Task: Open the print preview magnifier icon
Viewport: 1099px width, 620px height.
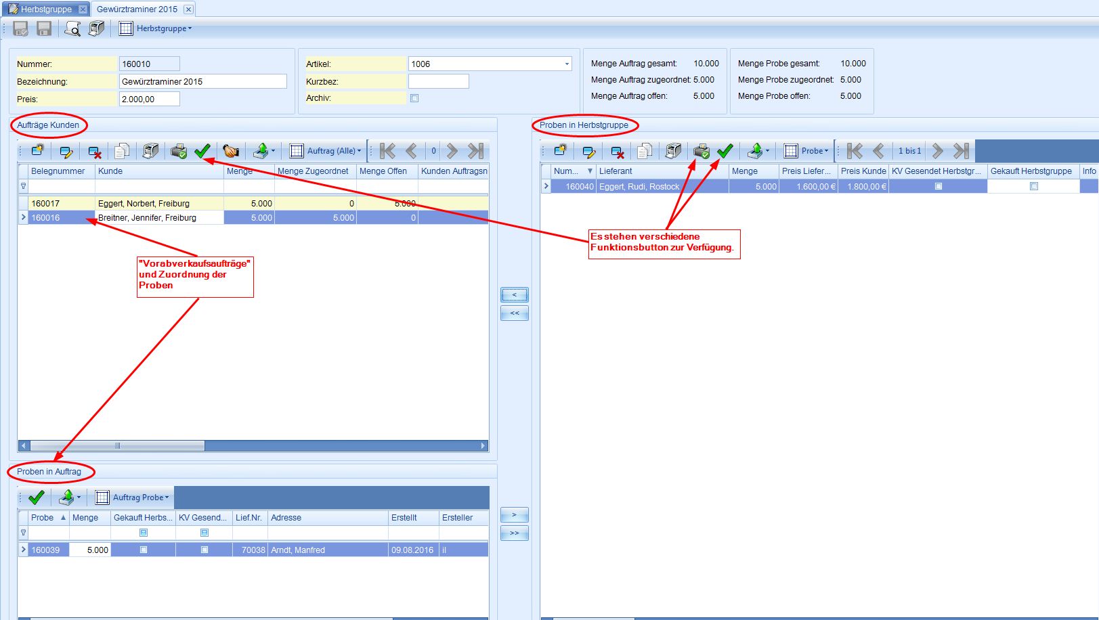Action: pyautogui.click(x=72, y=28)
